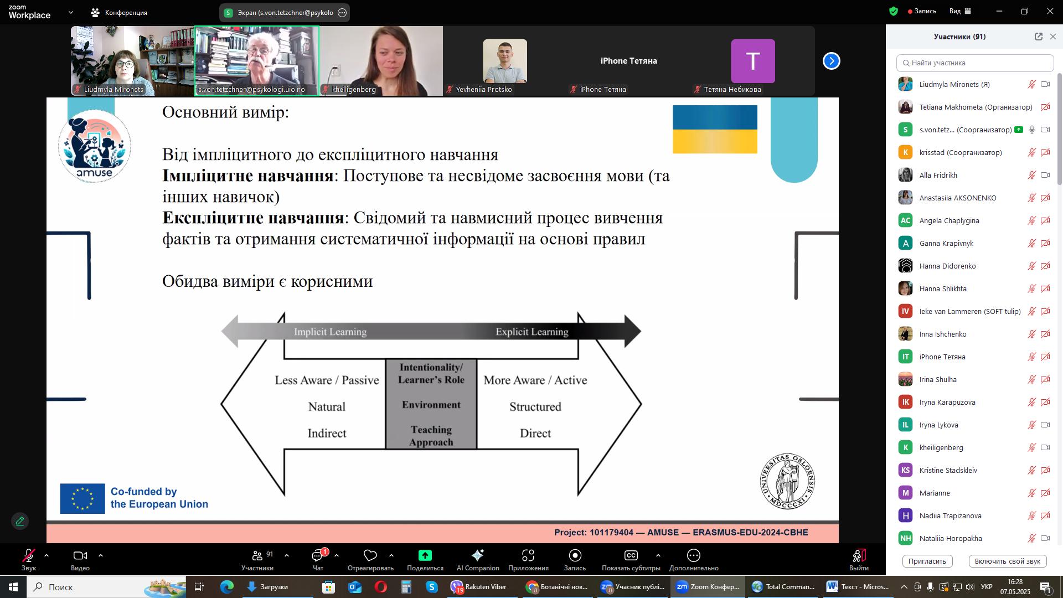Click the annotate pencil icon

click(20, 521)
